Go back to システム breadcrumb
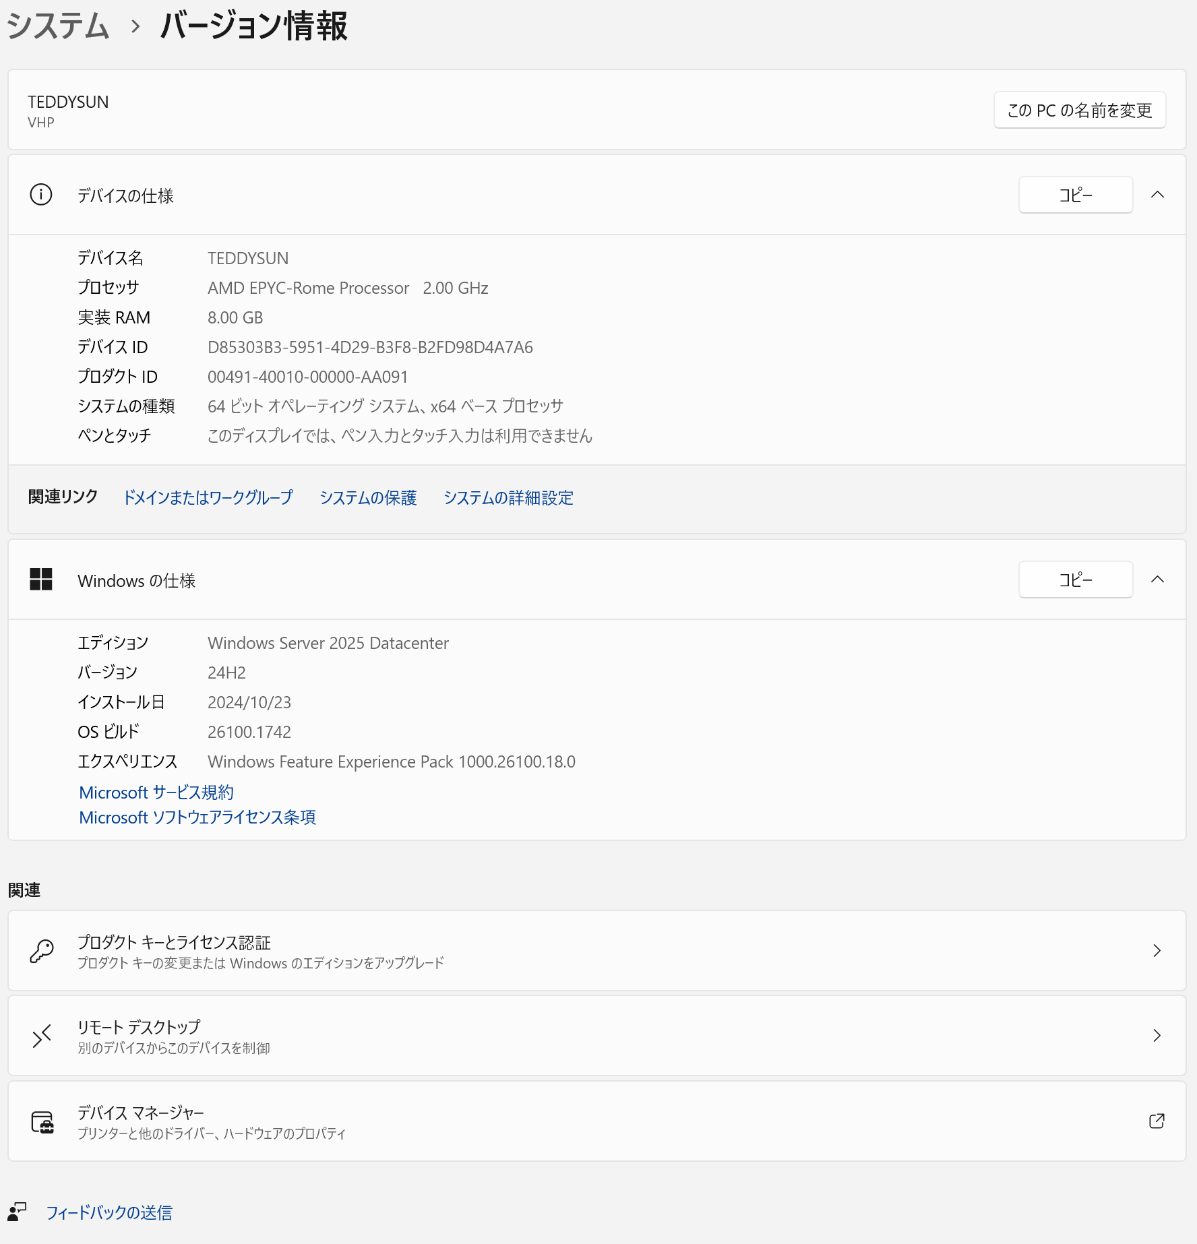The width and height of the screenshot is (1197, 1244). 58,26
